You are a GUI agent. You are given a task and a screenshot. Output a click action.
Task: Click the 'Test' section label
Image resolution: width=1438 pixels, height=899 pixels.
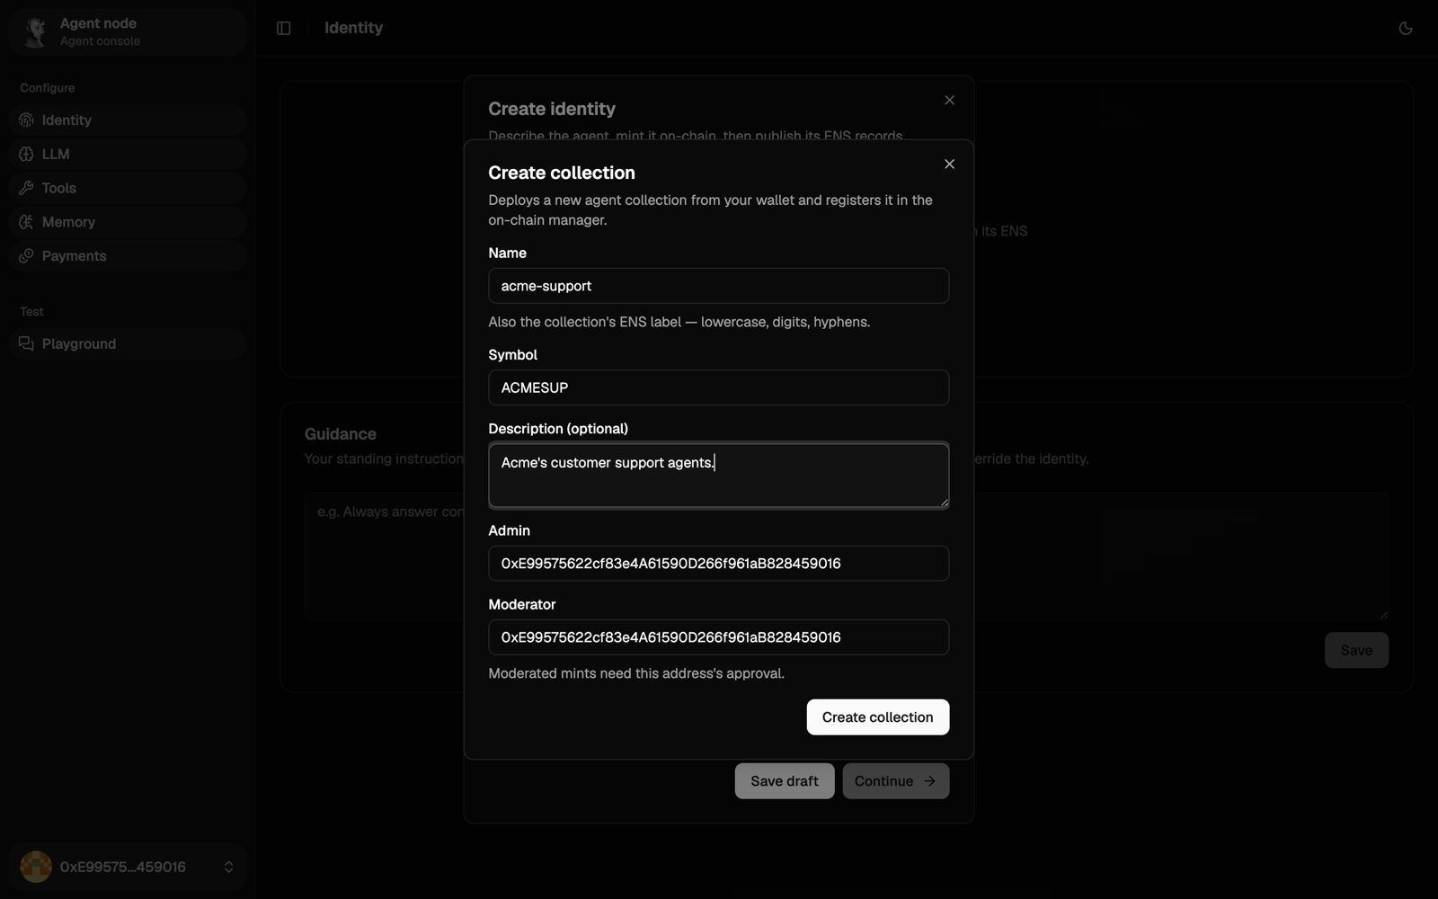(x=31, y=312)
